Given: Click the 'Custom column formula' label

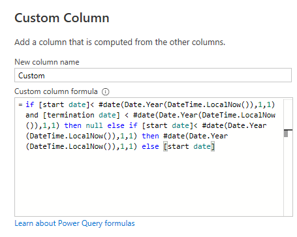Looking at the screenshot, I should 56,91.
